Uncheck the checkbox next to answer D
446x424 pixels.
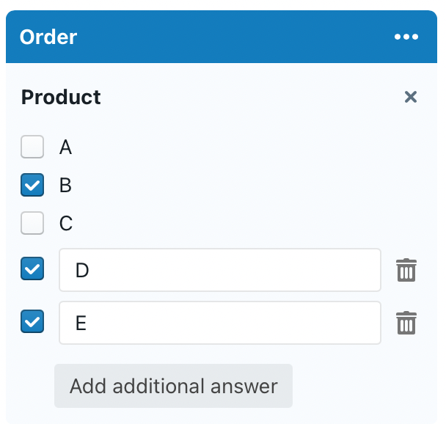[x=32, y=269]
